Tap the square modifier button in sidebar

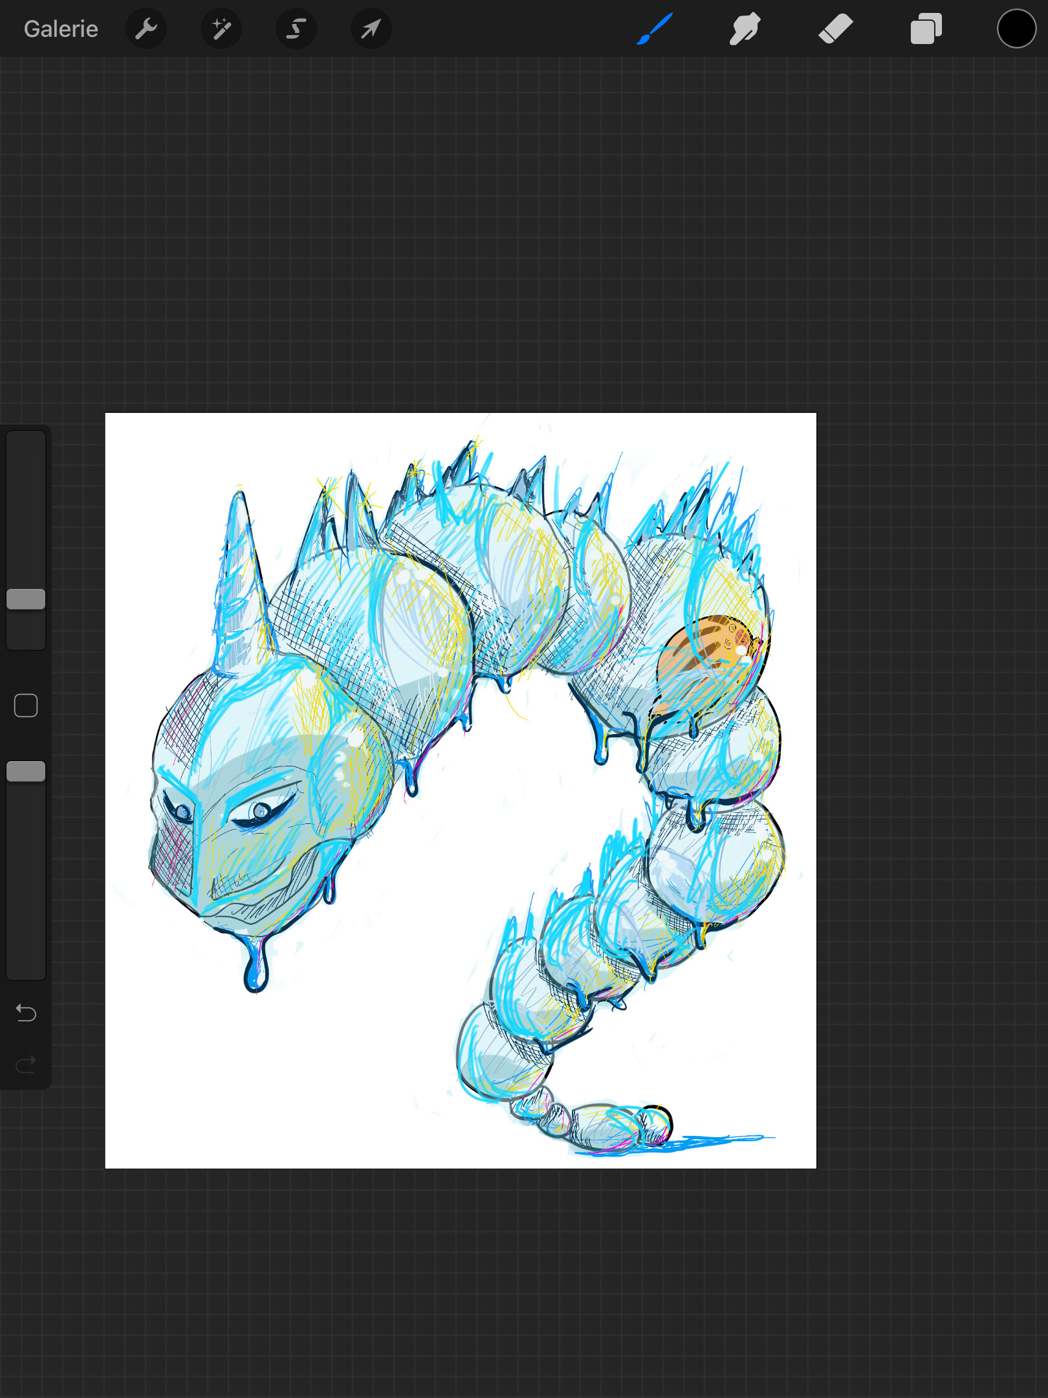(x=26, y=705)
